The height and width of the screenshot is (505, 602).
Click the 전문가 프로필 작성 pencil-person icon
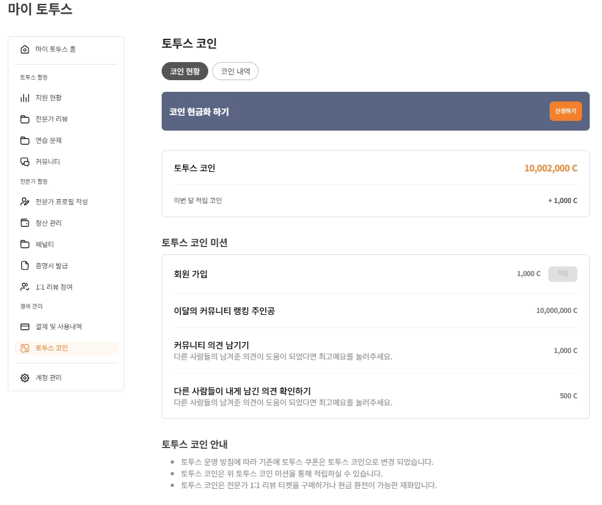[x=25, y=202]
